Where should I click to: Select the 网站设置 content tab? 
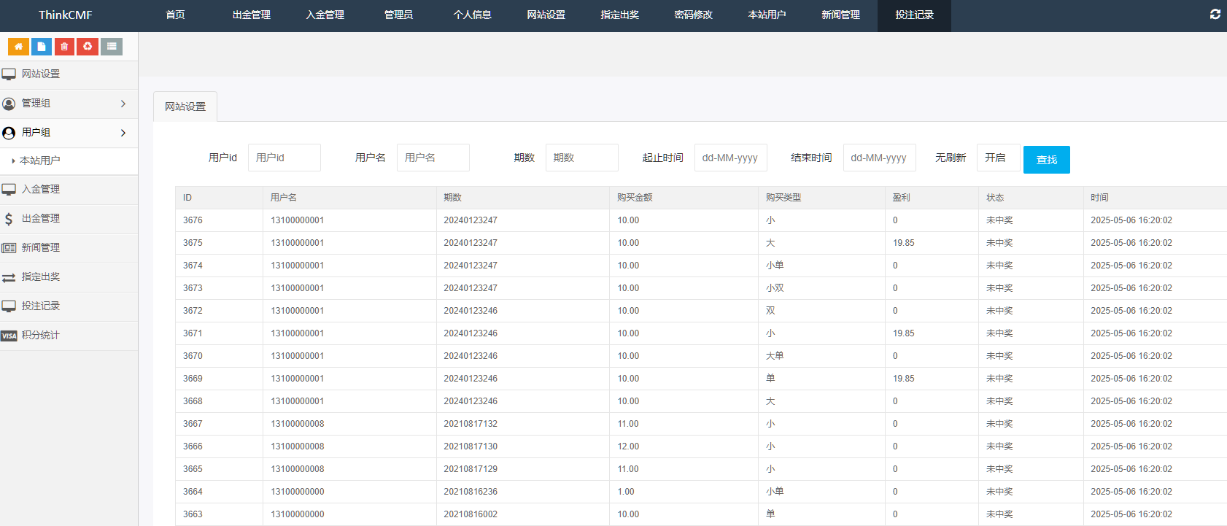tap(185, 107)
